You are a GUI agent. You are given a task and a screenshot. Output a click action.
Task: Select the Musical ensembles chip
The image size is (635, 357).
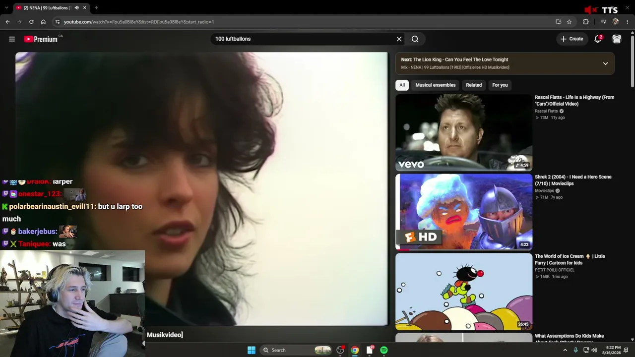[435, 85]
